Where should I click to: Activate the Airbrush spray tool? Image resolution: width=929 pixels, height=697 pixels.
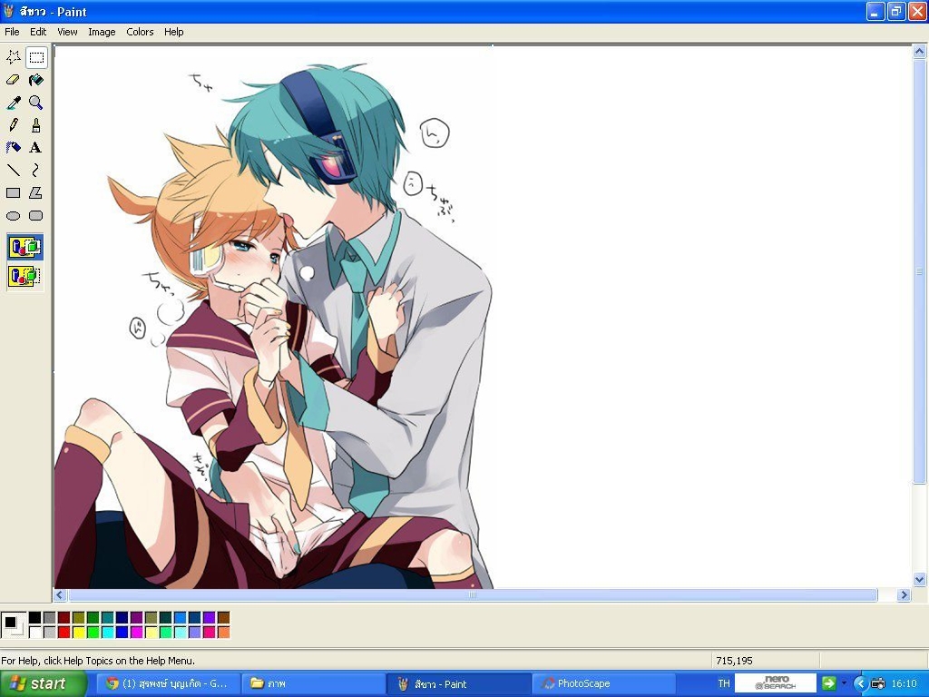13,148
